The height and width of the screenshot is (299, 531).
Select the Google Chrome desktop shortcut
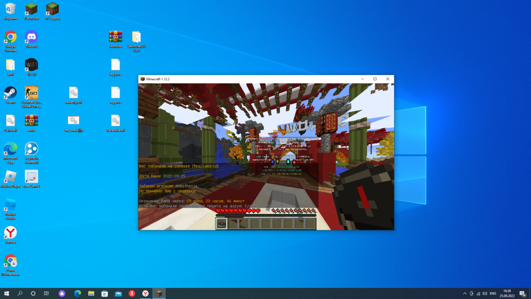pyautogui.click(x=11, y=41)
